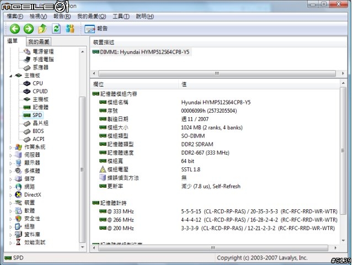This screenshot has height=265, width=353.
Task: Click the 錯誤偵測方法 row icon
Action: tap(103, 178)
